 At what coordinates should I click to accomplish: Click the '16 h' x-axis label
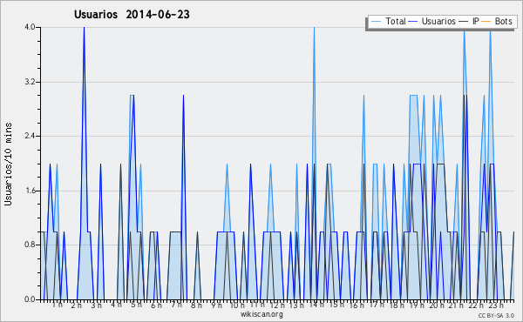tap(357, 305)
